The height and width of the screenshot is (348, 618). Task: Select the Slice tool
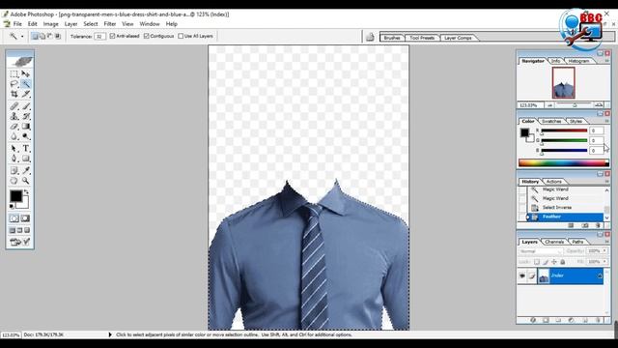tap(26, 94)
